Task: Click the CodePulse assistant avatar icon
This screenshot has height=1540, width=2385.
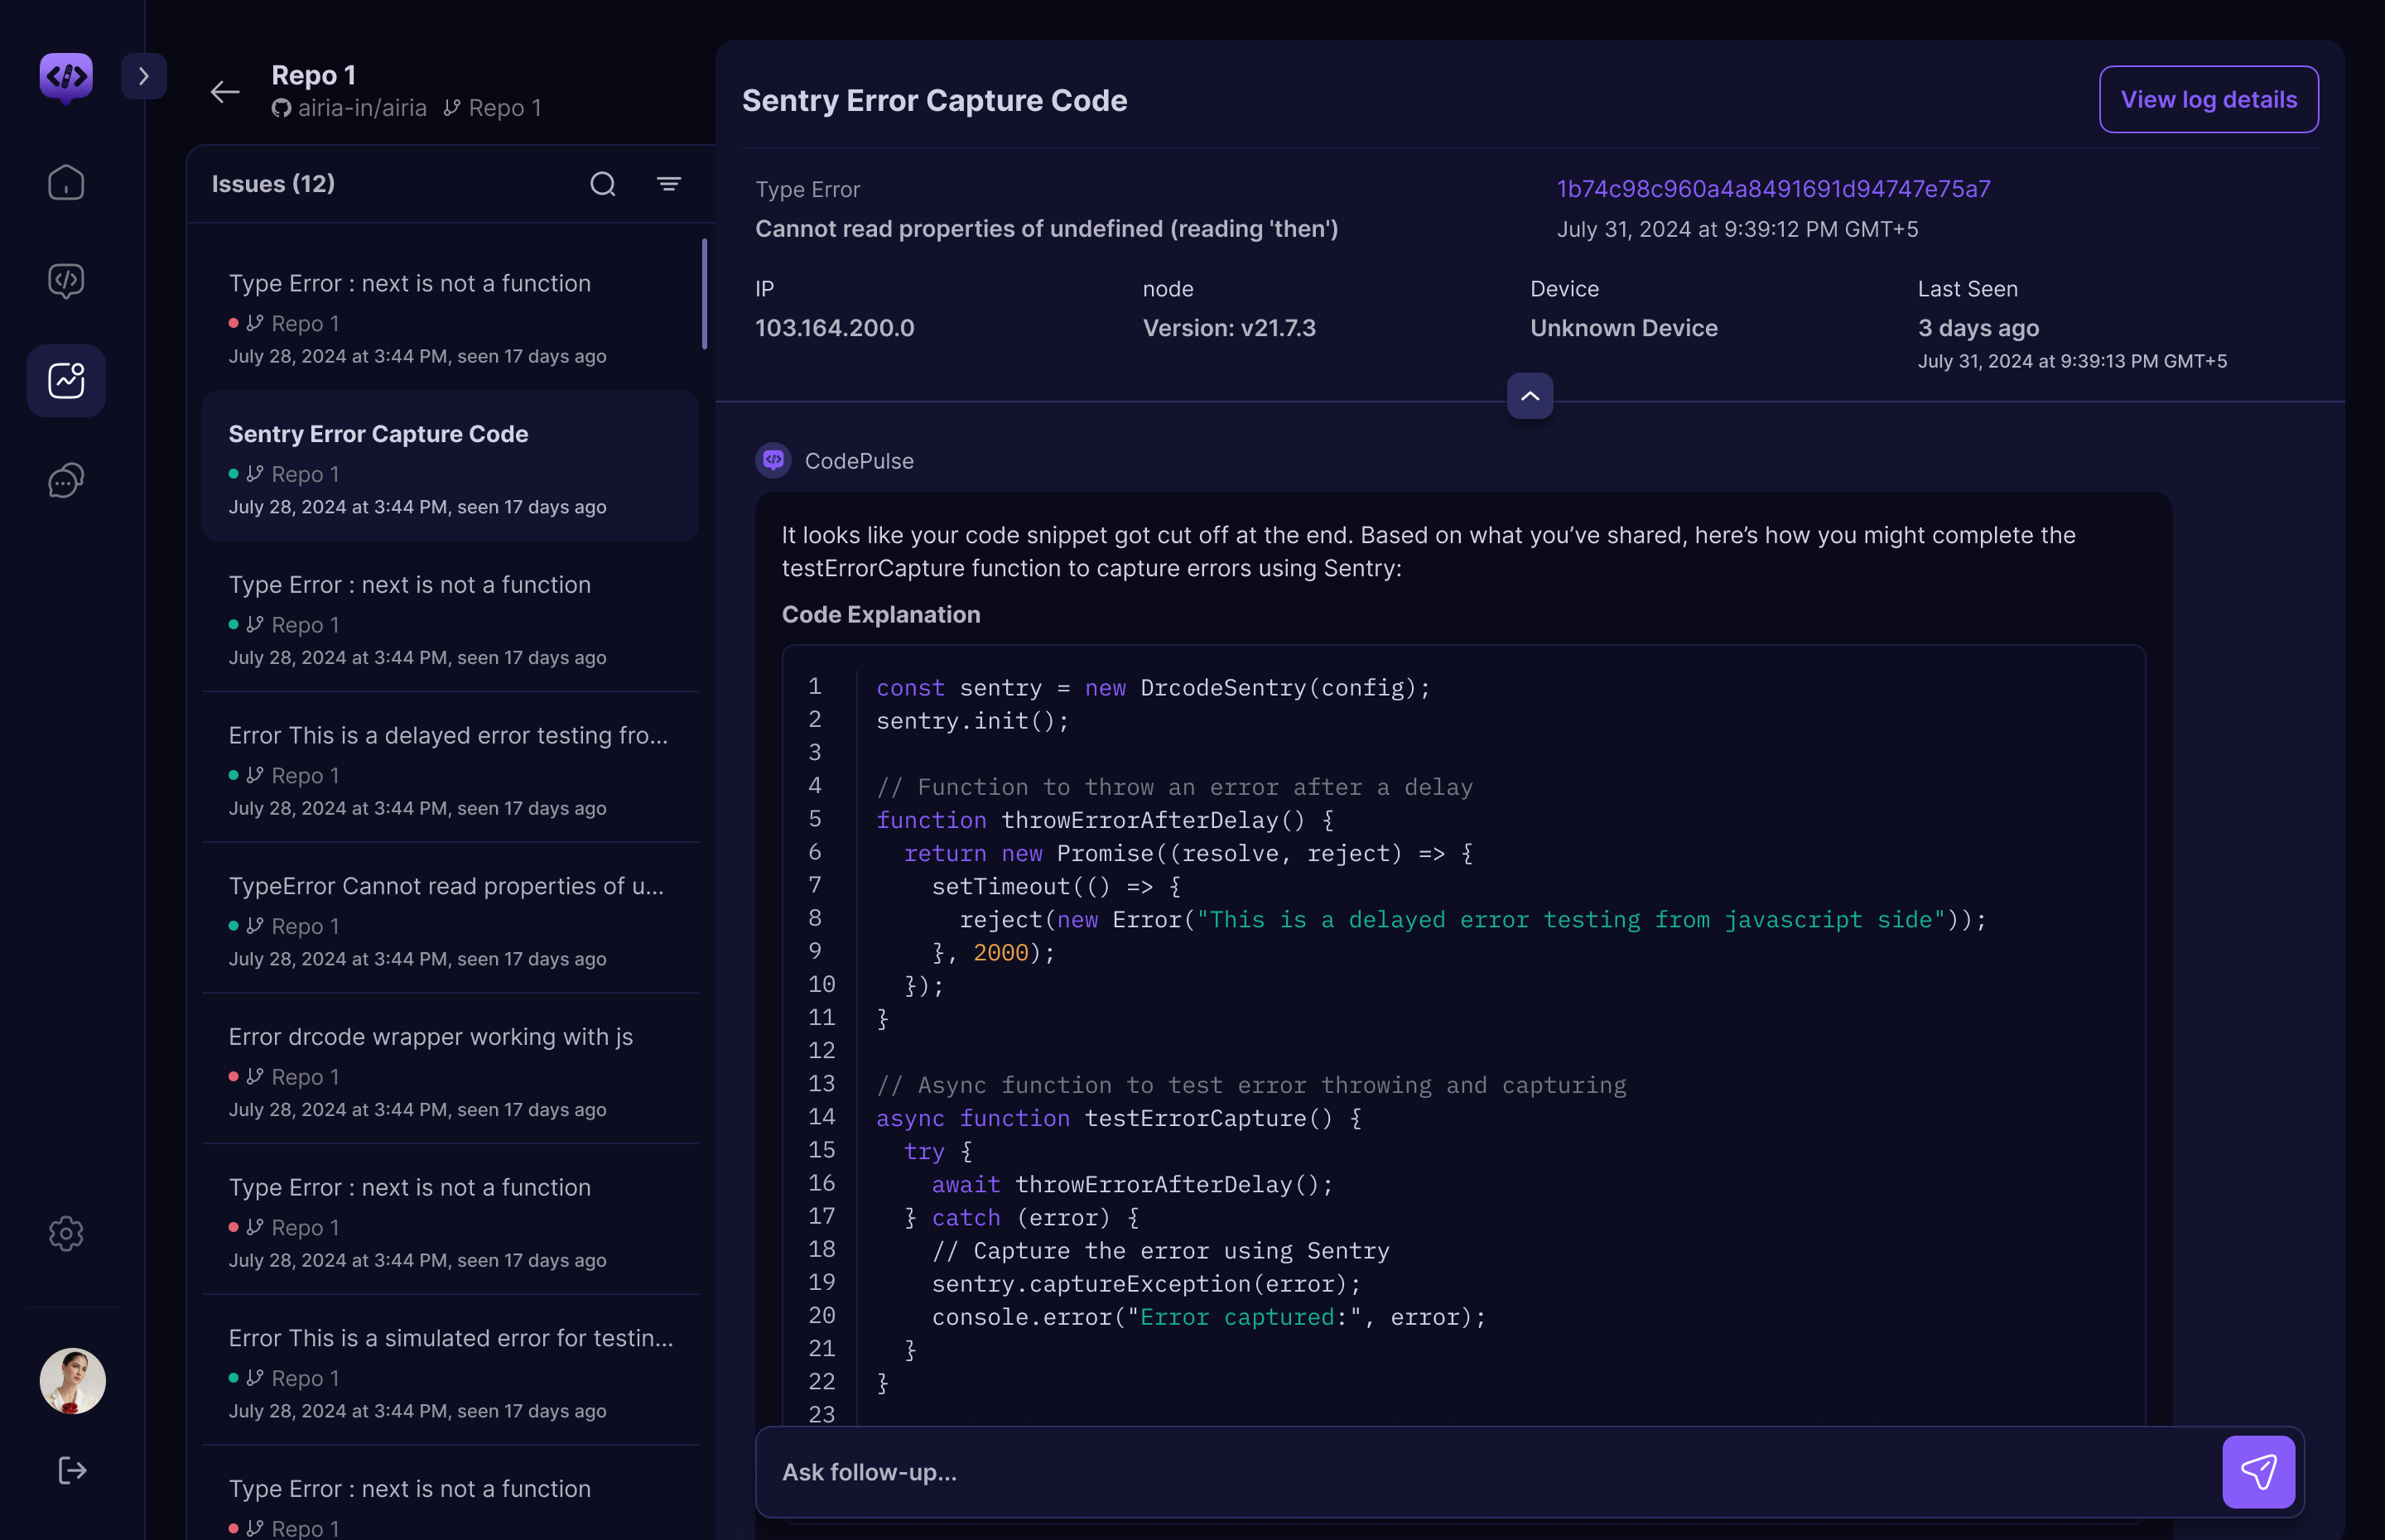Action: click(x=773, y=460)
